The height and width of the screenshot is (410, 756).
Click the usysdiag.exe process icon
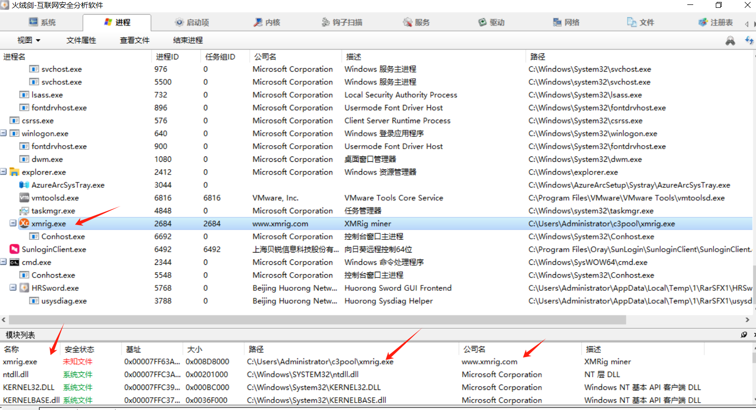pyautogui.click(x=34, y=301)
